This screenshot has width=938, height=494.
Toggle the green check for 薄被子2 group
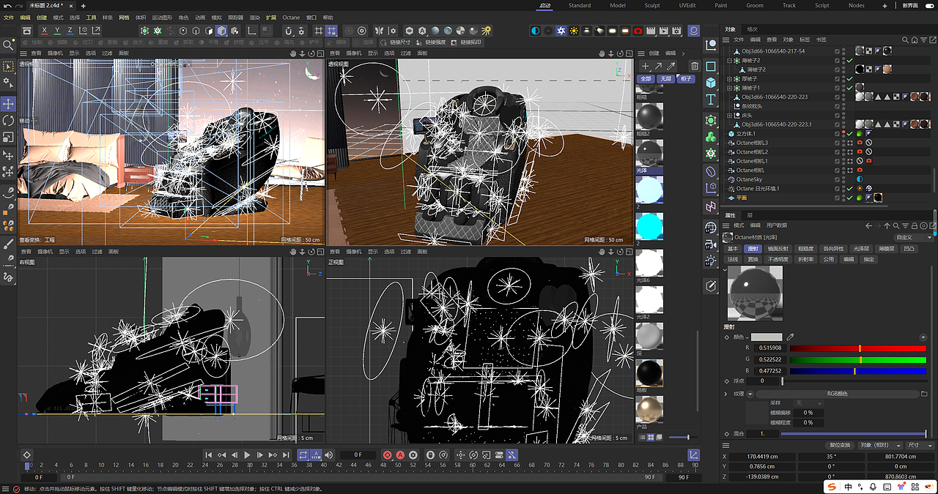pyautogui.click(x=849, y=61)
